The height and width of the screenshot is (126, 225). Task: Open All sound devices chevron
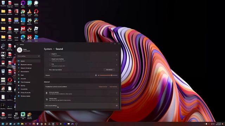point(117,93)
